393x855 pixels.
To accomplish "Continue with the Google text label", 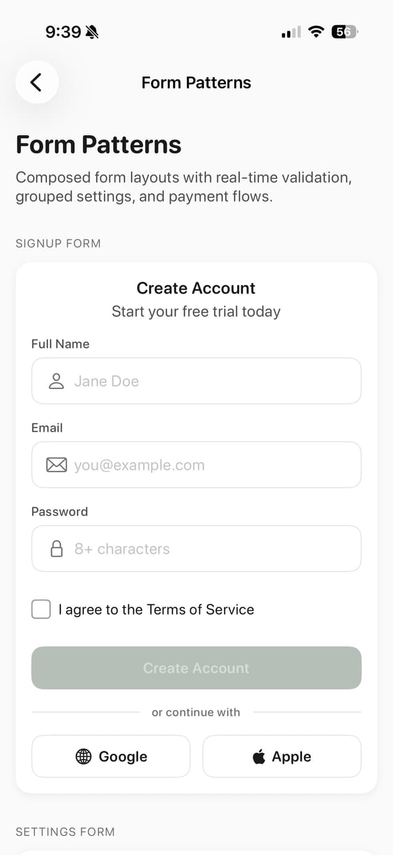I will coord(123,757).
